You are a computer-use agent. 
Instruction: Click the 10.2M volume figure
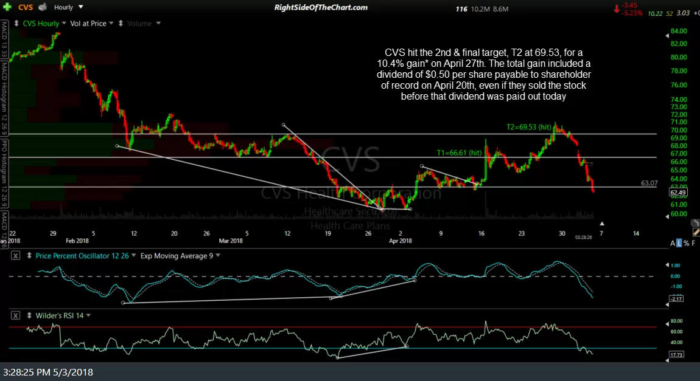(x=480, y=9)
